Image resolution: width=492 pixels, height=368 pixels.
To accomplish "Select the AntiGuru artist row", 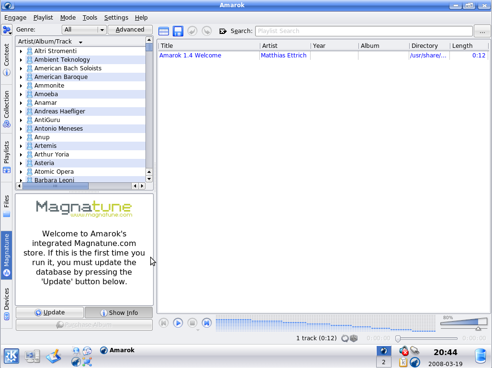I will click(x=85, y=120).
